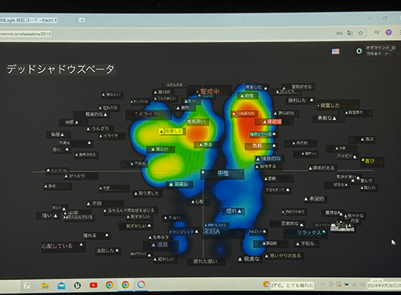
Task: Click the weather widget showing 27°C
Action: (x=288, y=285)
